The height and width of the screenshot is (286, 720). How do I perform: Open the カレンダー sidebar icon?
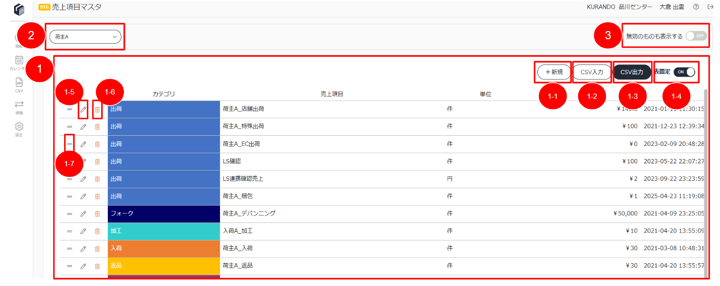pyautogui.click(x=19, y=63)
